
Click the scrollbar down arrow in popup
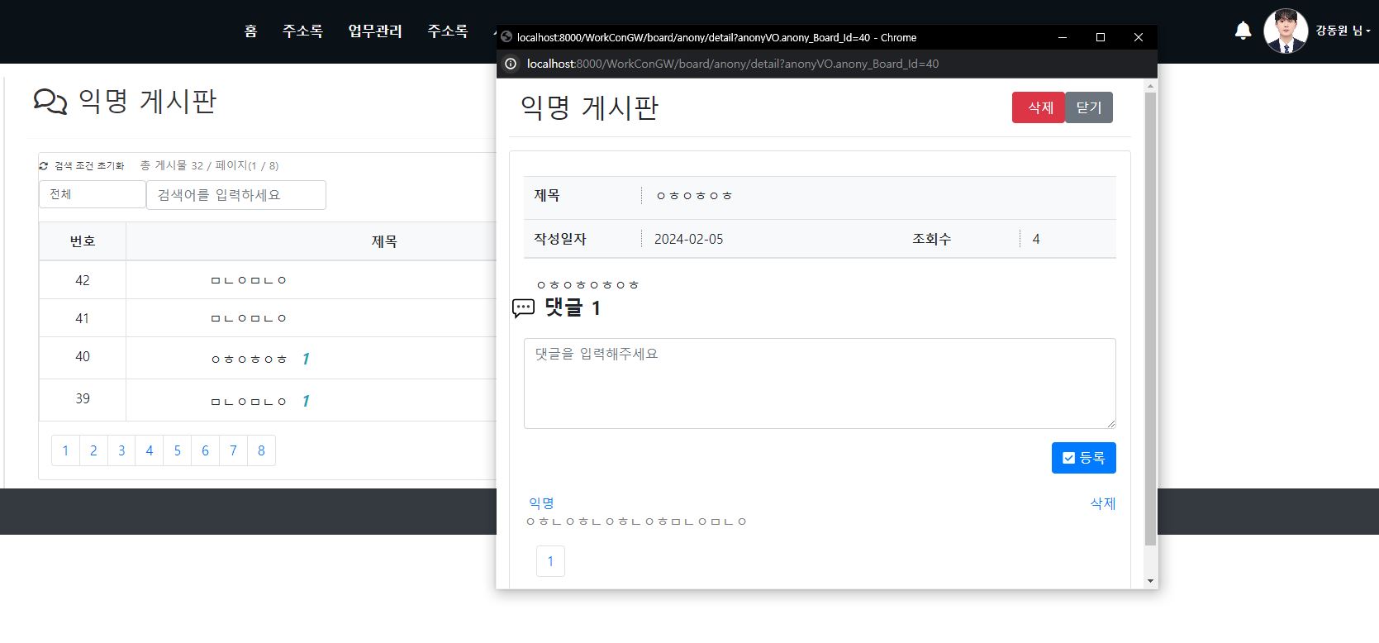coord(1150,581)
